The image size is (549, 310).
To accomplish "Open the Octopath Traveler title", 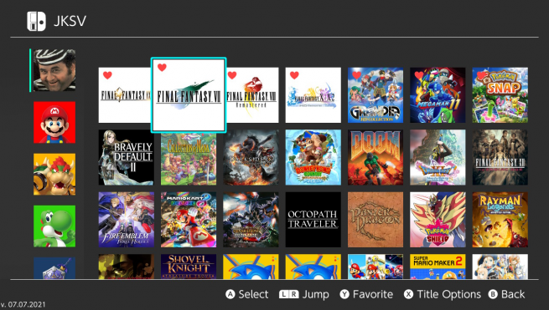I will (x=313, y=220).
